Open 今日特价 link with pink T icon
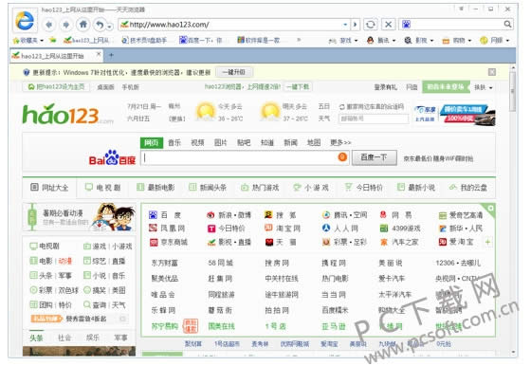531x366 pixels. pyautogui.click(x=211, y=229)
